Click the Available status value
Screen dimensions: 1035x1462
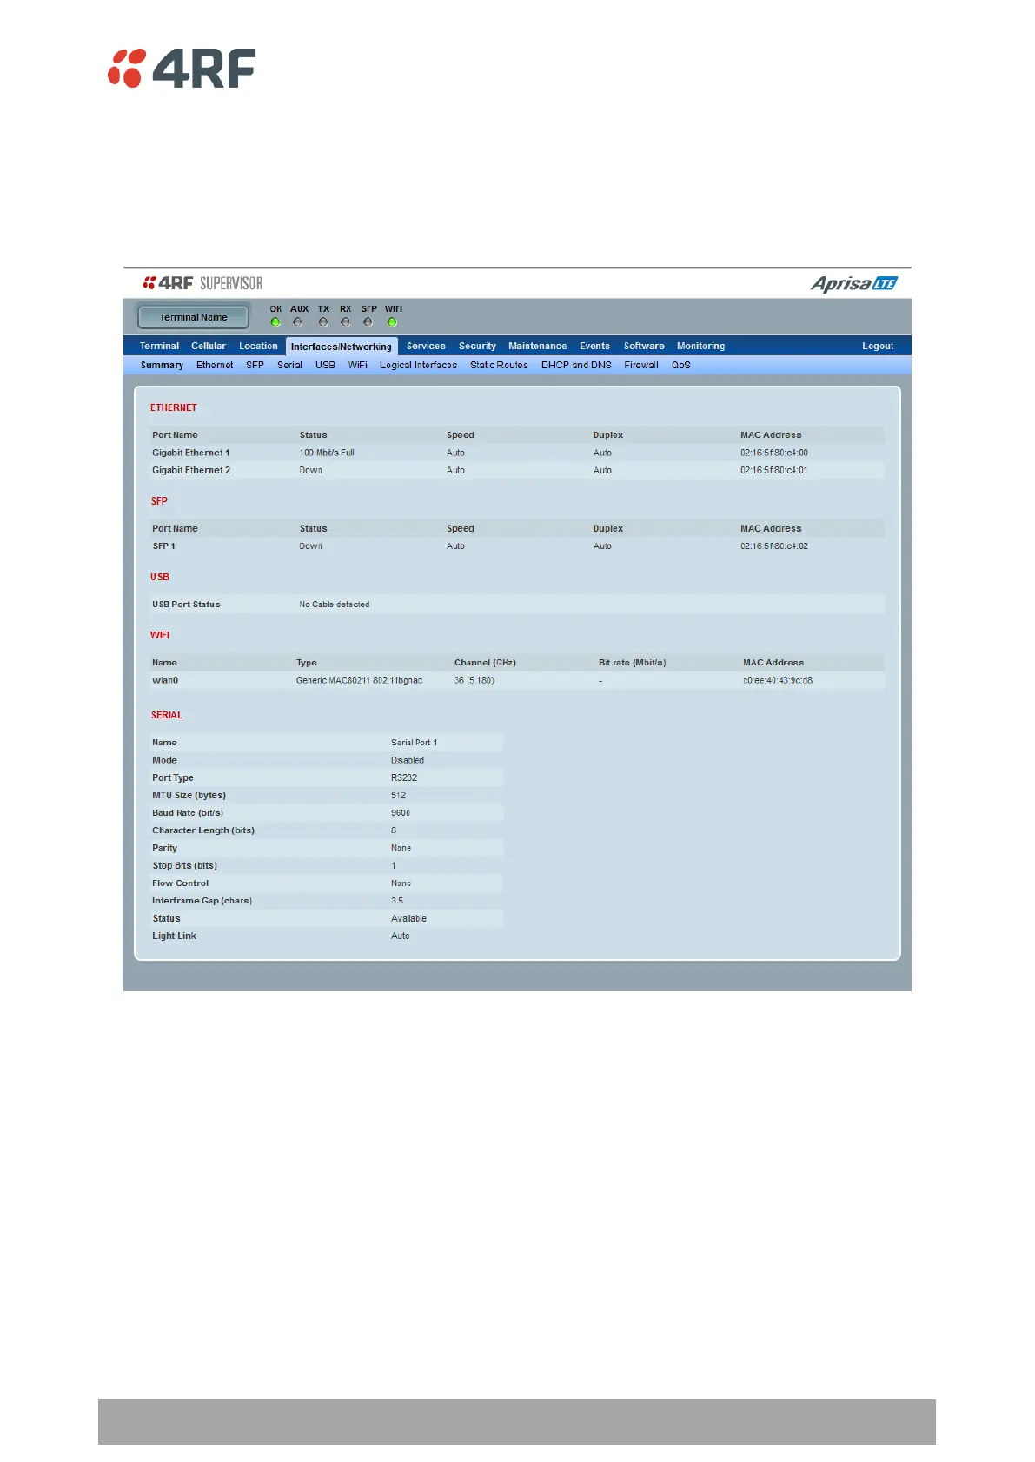pos(408,918)
